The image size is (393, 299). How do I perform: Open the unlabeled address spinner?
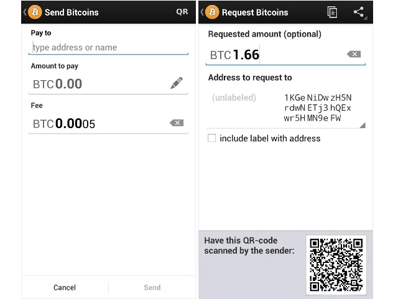(285, 108)
